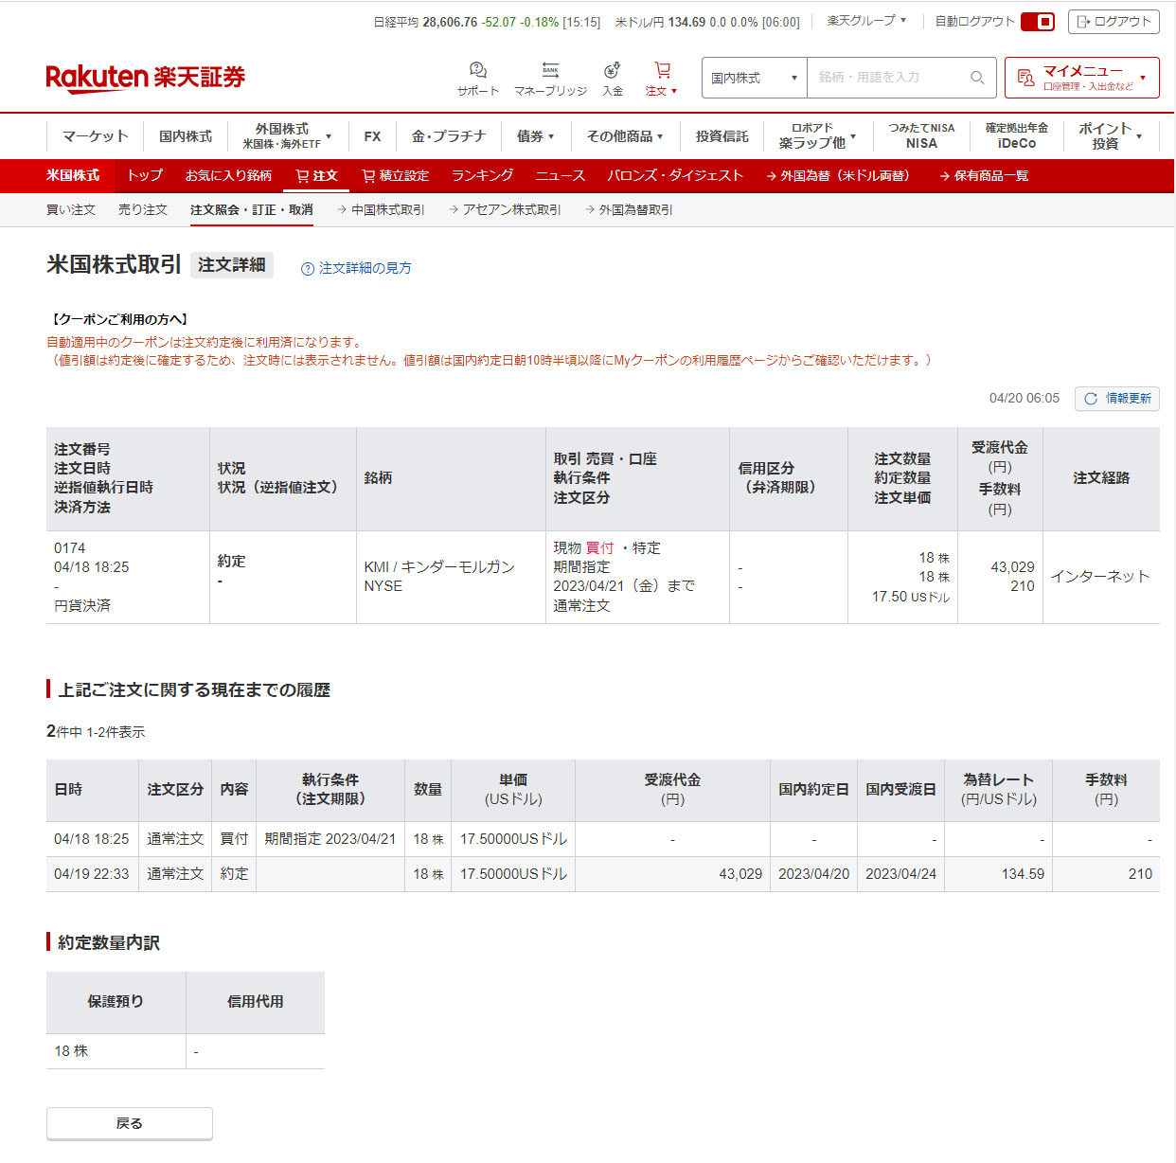Click the stock search input field
The width and height of the screenshot is (1176, 1163).
click(890, 78)
